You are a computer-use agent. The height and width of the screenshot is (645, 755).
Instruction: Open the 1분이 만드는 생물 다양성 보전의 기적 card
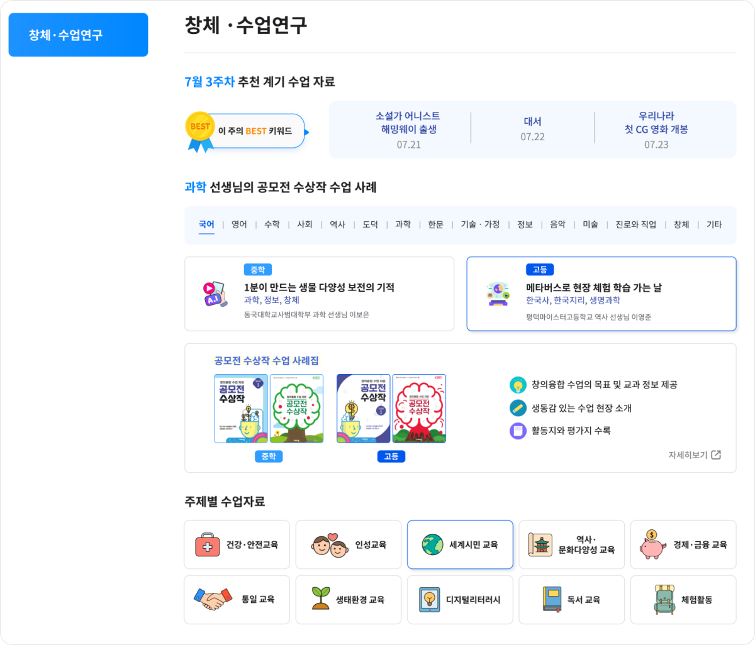[319, 294]
